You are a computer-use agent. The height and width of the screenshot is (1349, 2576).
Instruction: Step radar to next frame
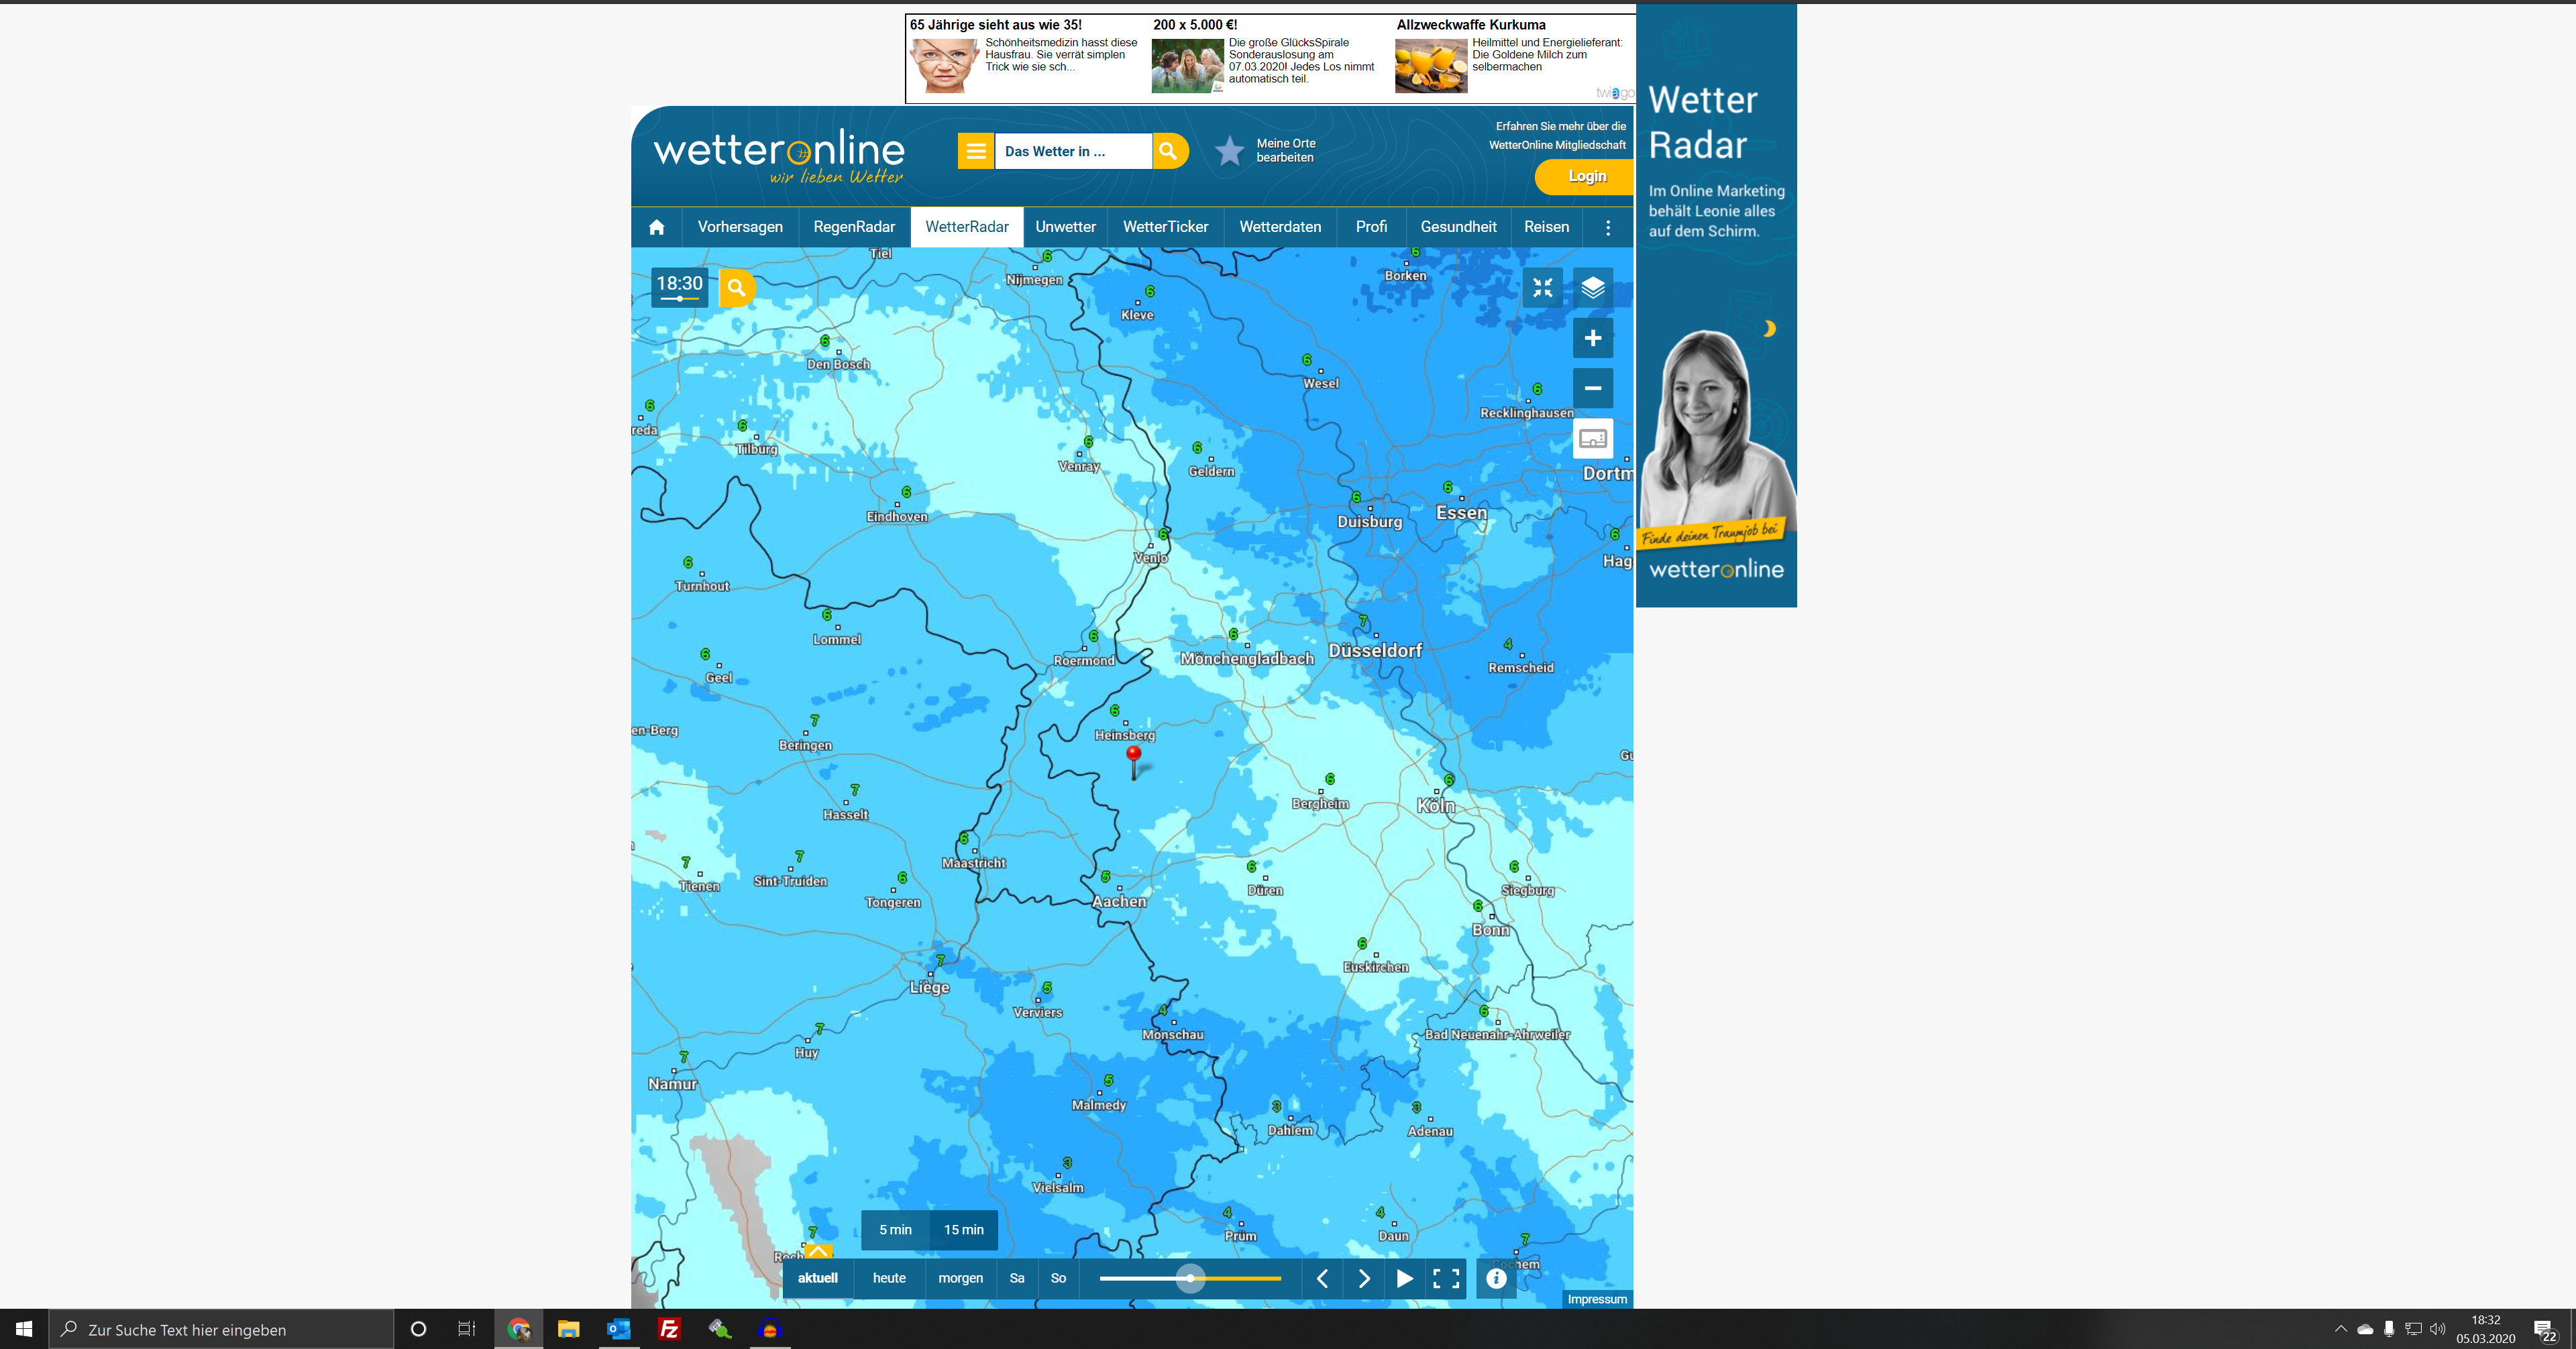pos(1364,1278)
